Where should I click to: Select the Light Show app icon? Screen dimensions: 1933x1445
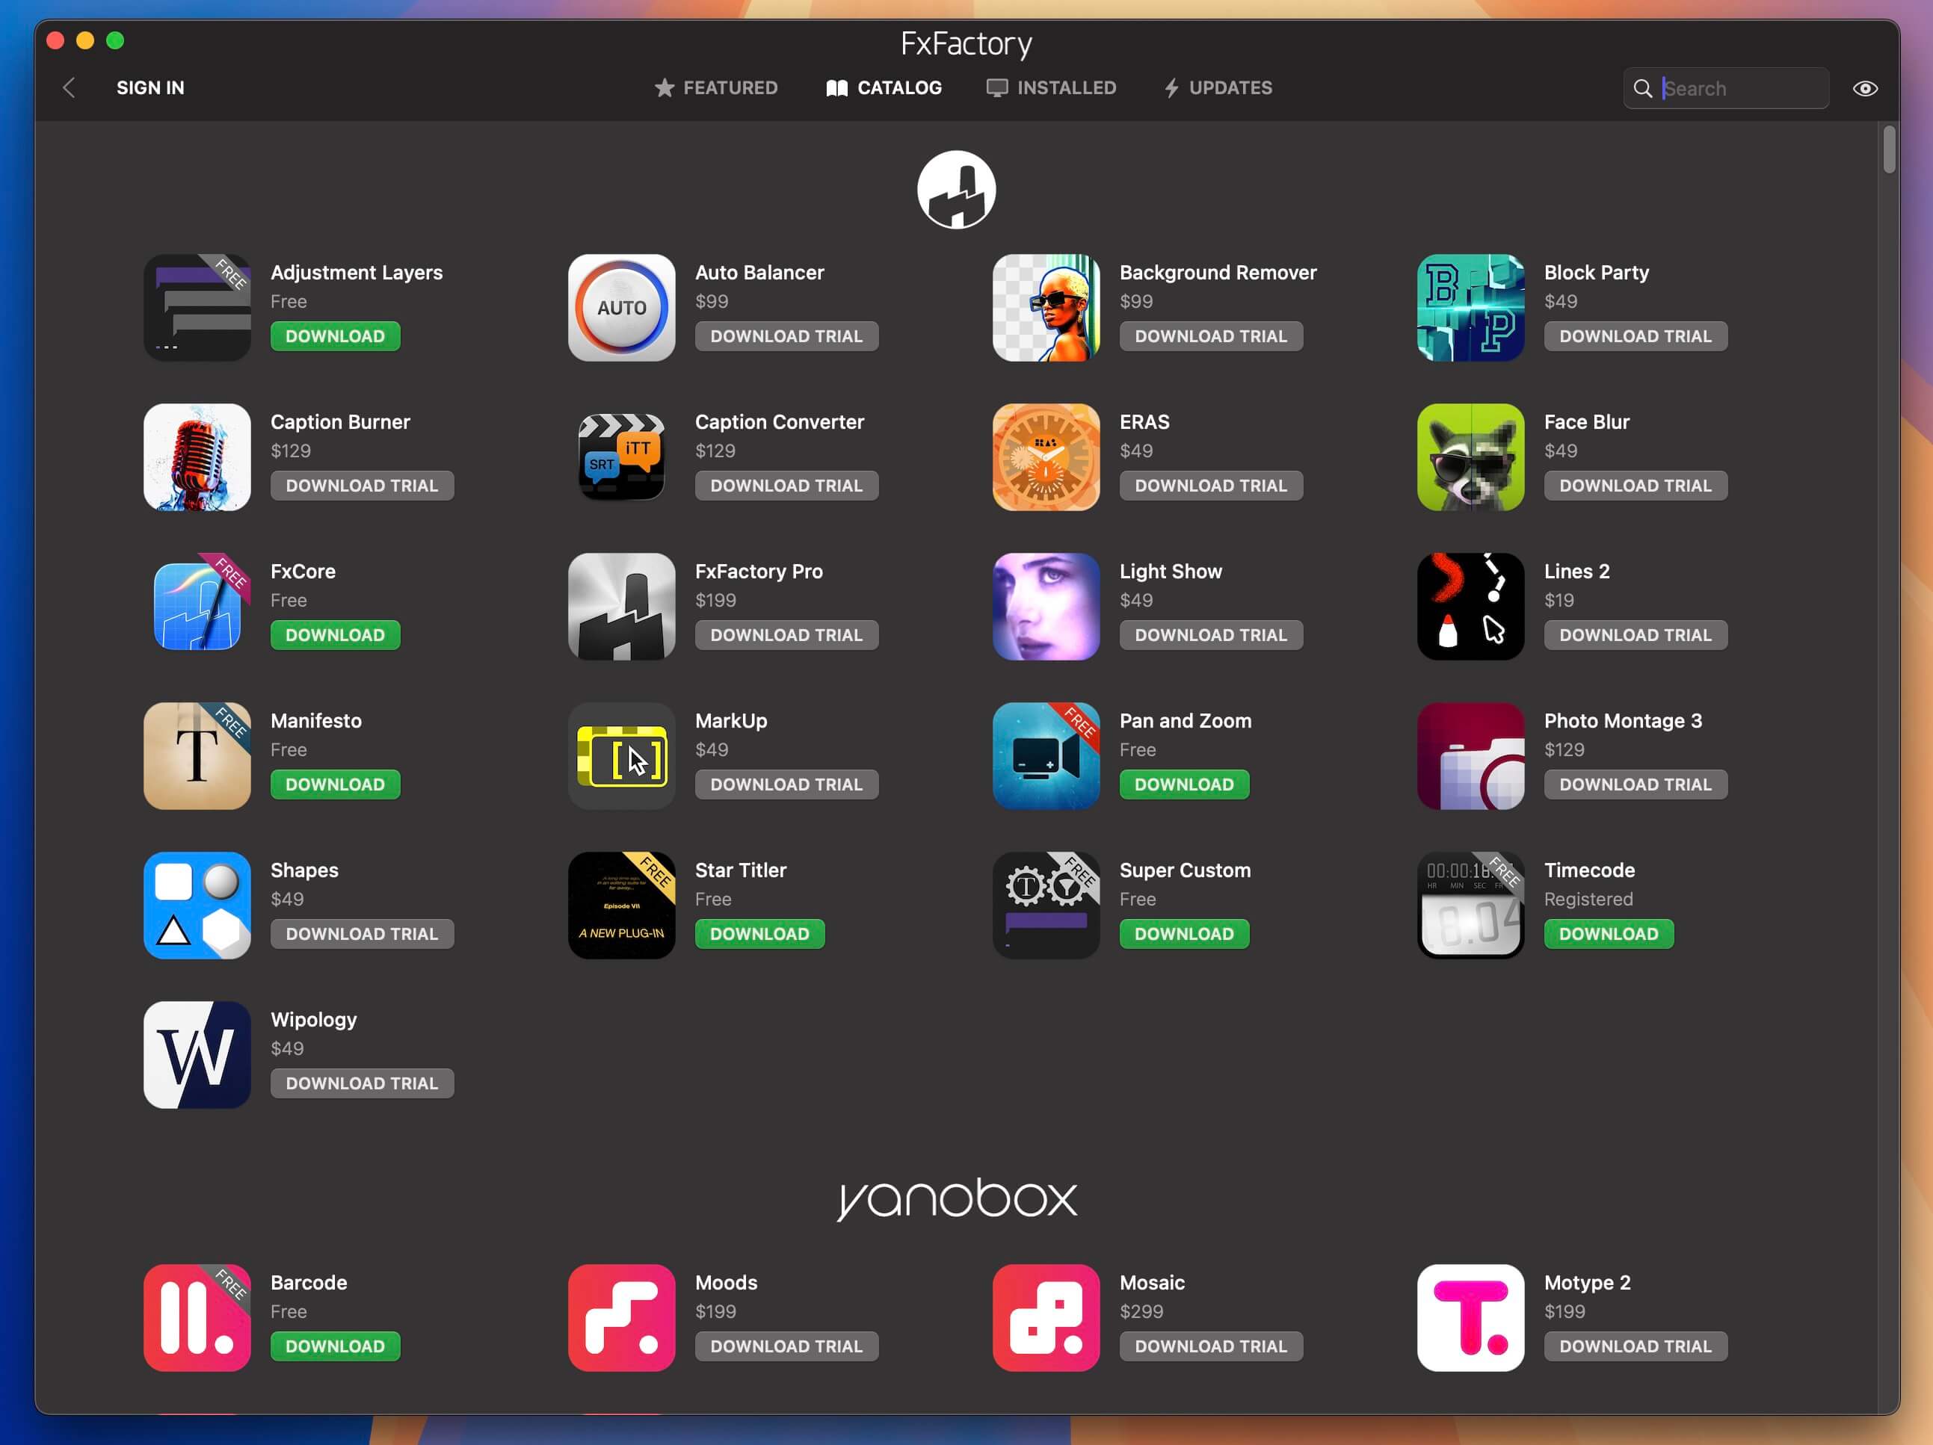pyautogui.click(x=1045, y=606)
